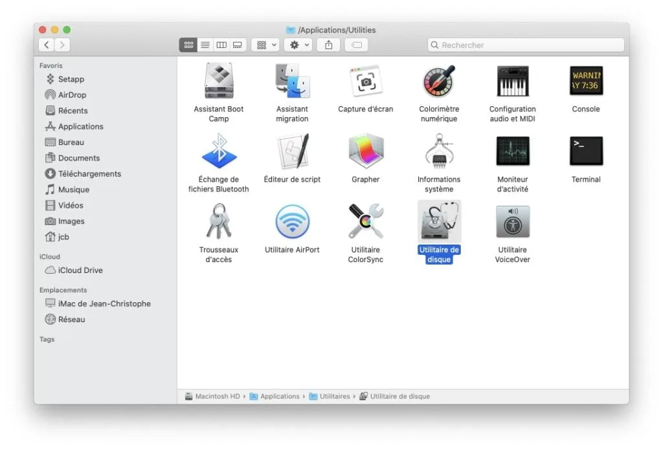This screenshot has height=449, width=663.
Task: Select Utilitaire VoiceOver icon
Action: click(513, 221)
